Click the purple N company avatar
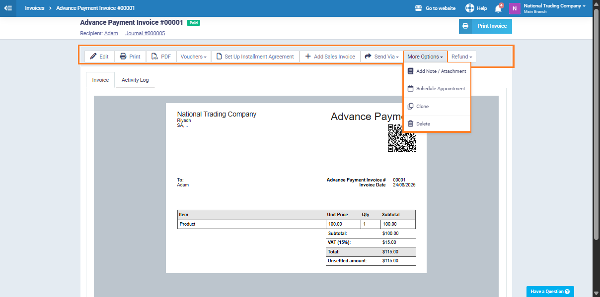The height and width of the screenshot is (297, 600). (515, 8)
